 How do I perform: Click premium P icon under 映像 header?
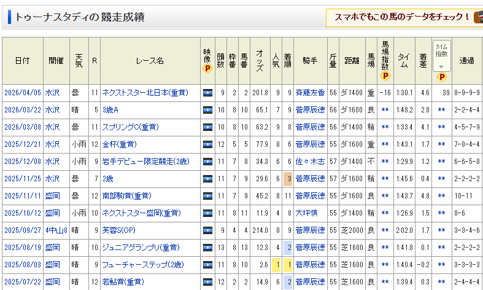207,69
